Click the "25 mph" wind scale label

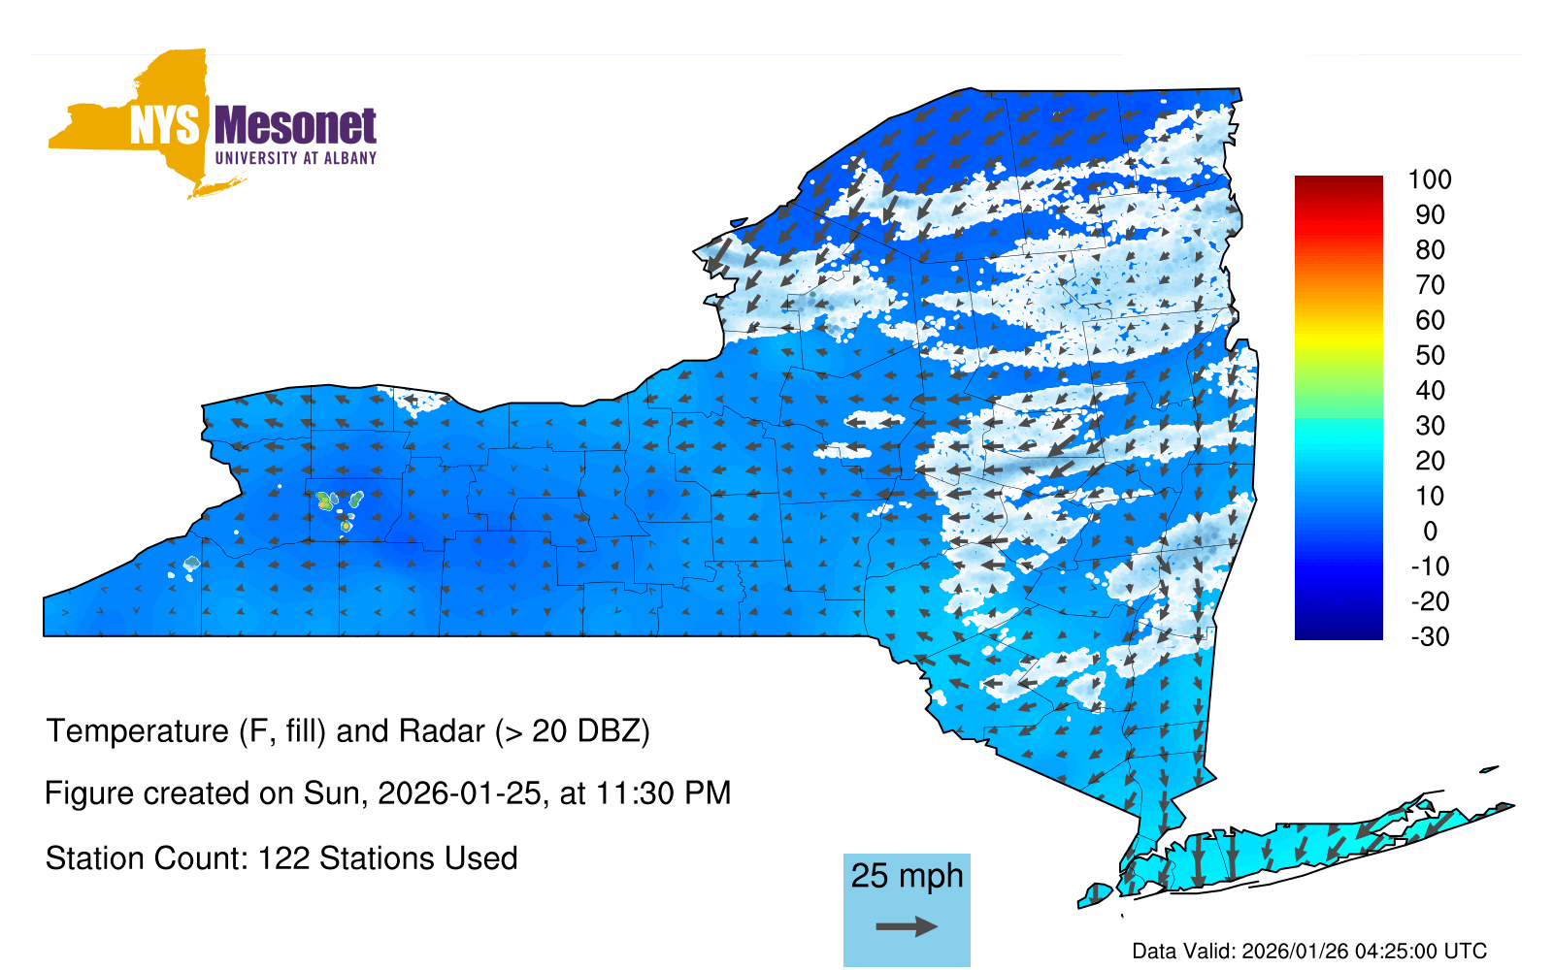pos(907,875)
